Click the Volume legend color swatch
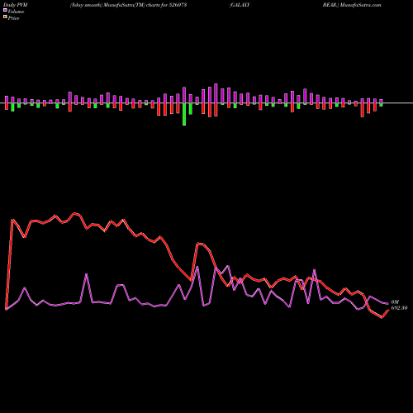Image resolution: width=413 pixels, height=413 pixels. tap(5, 11)
